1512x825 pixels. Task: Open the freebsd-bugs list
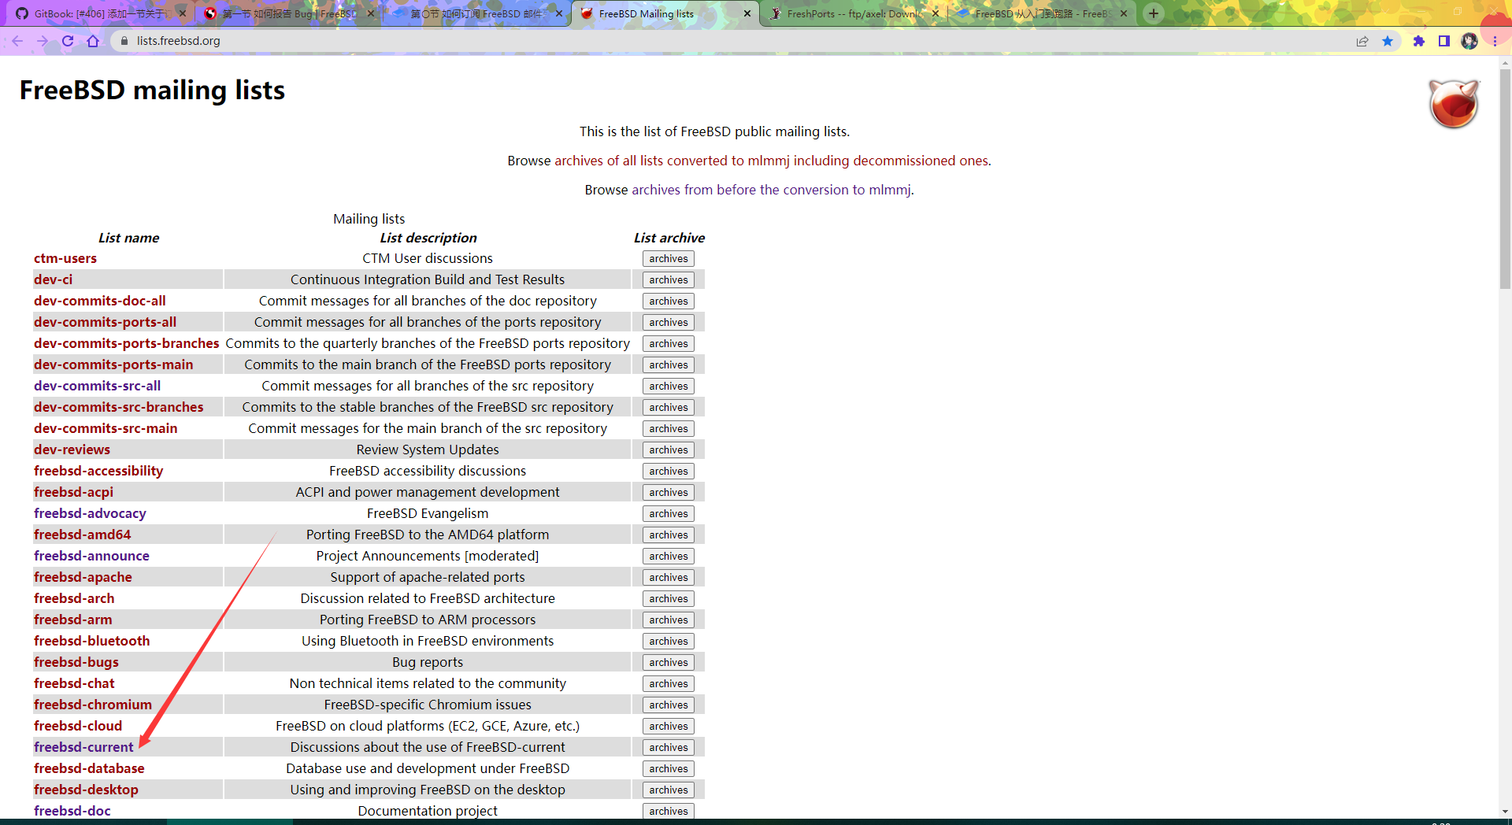[x=76, y=662]
